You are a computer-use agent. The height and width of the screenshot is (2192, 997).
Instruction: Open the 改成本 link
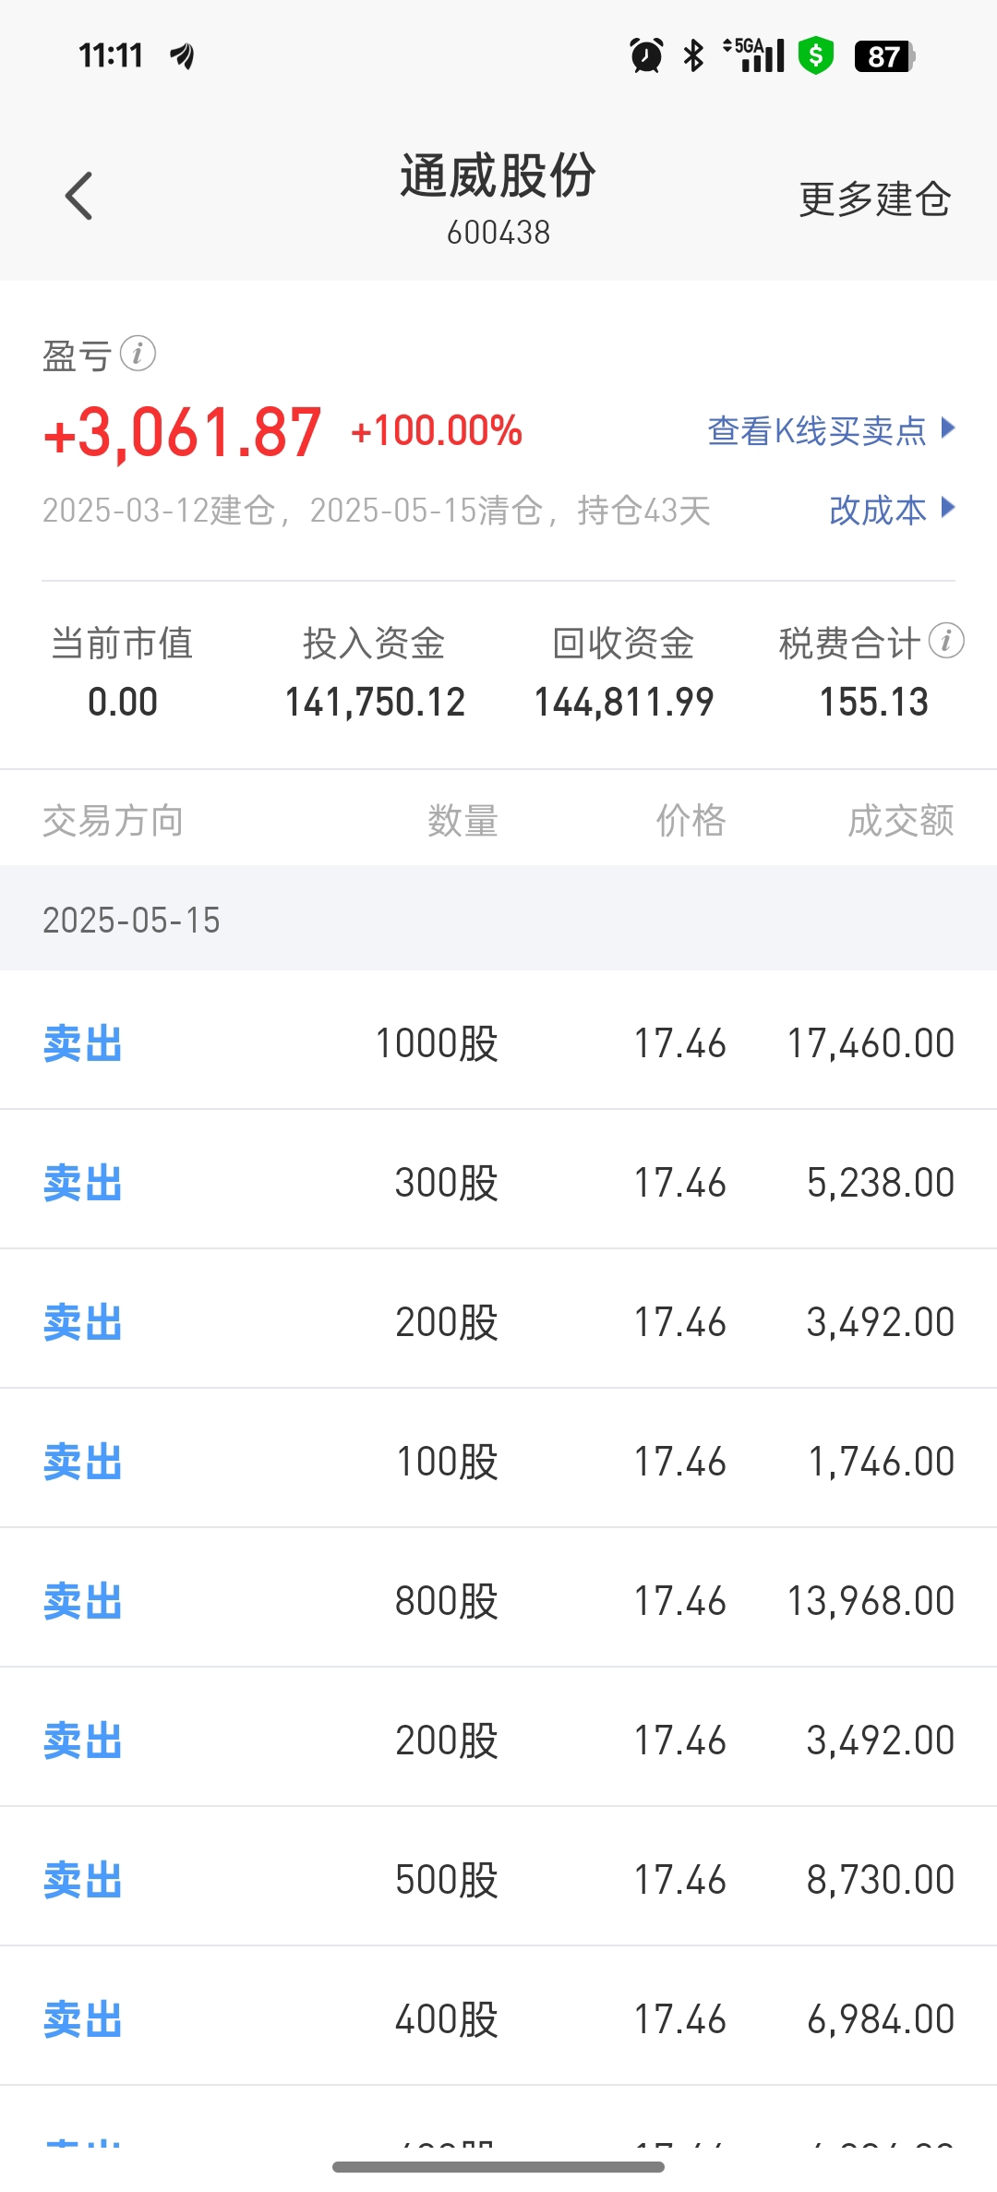pos(877,510)
